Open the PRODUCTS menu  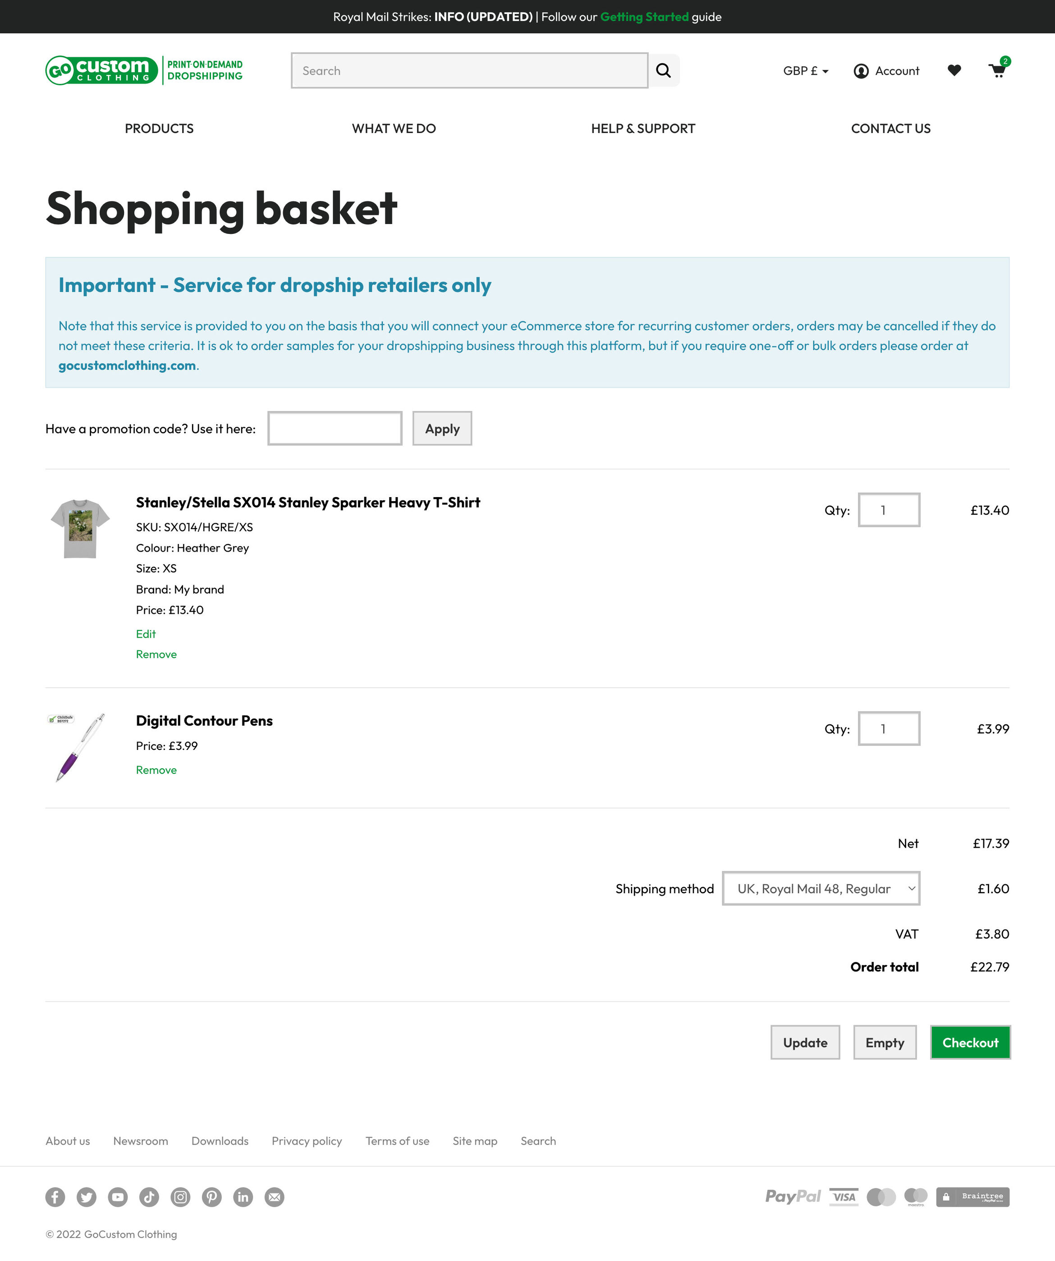[159, 128]
